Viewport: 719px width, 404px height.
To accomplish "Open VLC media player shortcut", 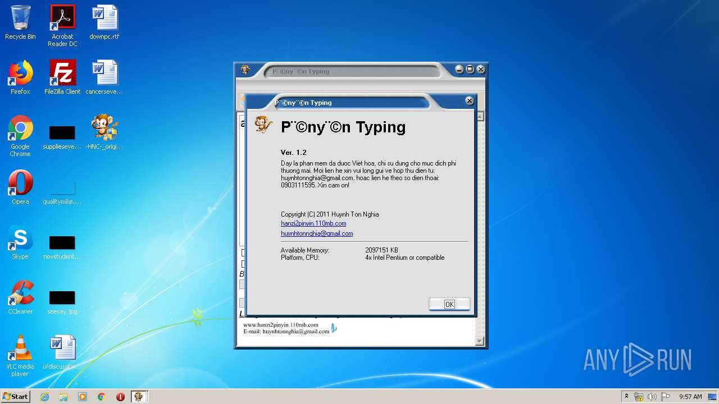I will pos(20,356).
